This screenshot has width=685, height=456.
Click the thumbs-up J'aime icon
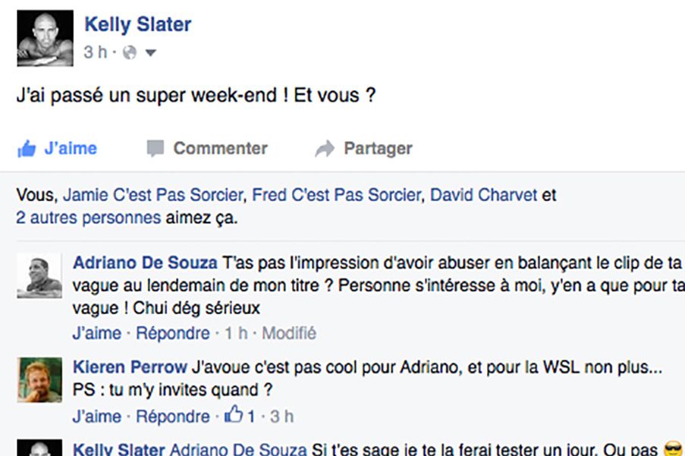click(27, 149)
